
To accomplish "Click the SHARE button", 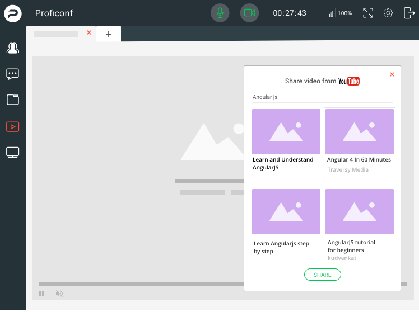I will 322,275.
